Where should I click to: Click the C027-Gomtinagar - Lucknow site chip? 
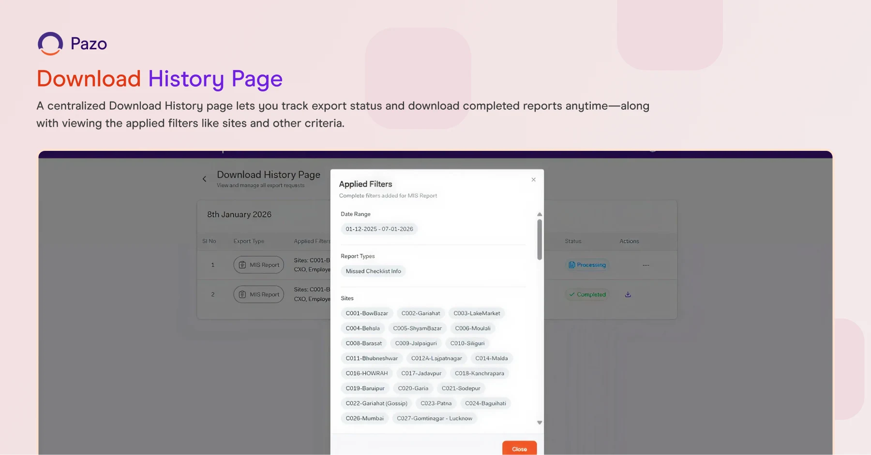435,418
